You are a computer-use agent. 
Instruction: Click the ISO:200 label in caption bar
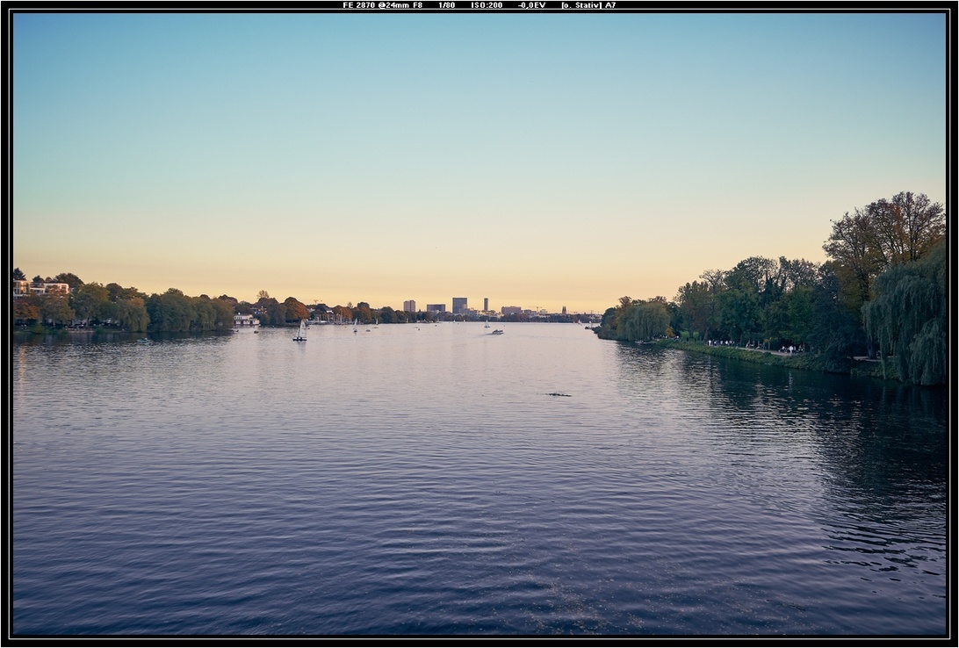pos(487,5)
